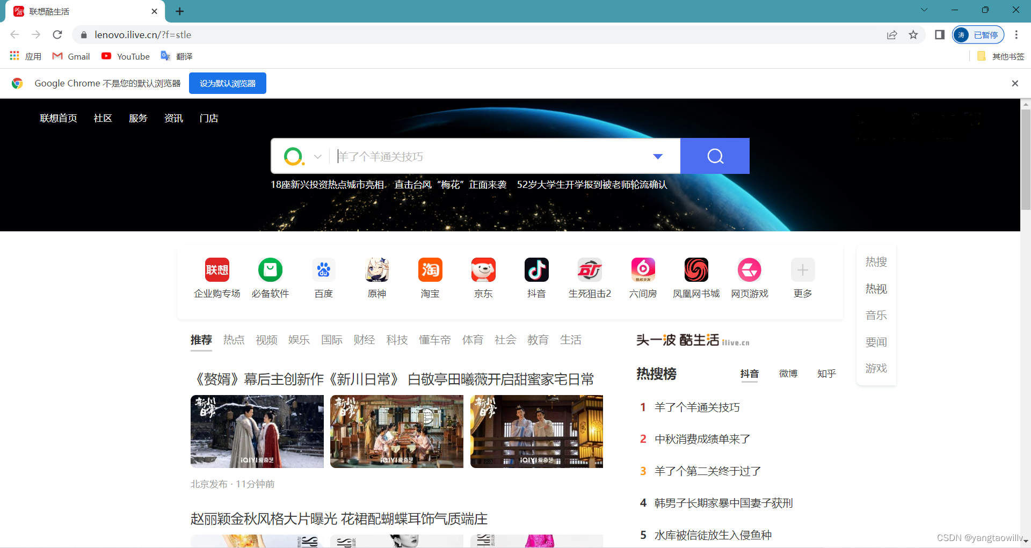
Task: Toggle the browser side panel icon
Action: [x=940, y=35]
